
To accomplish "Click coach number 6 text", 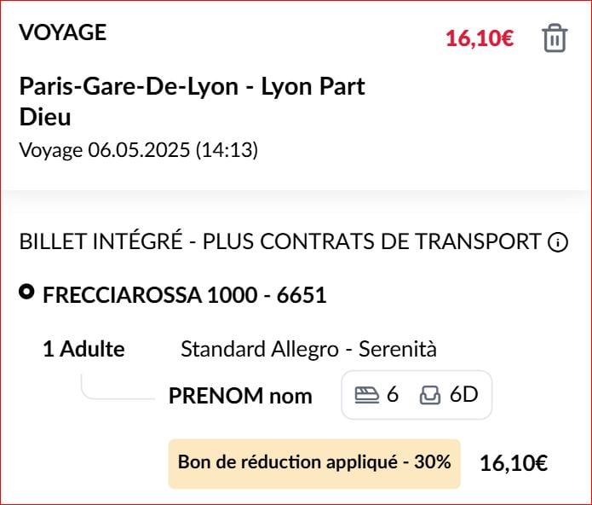I will (393, 395).
